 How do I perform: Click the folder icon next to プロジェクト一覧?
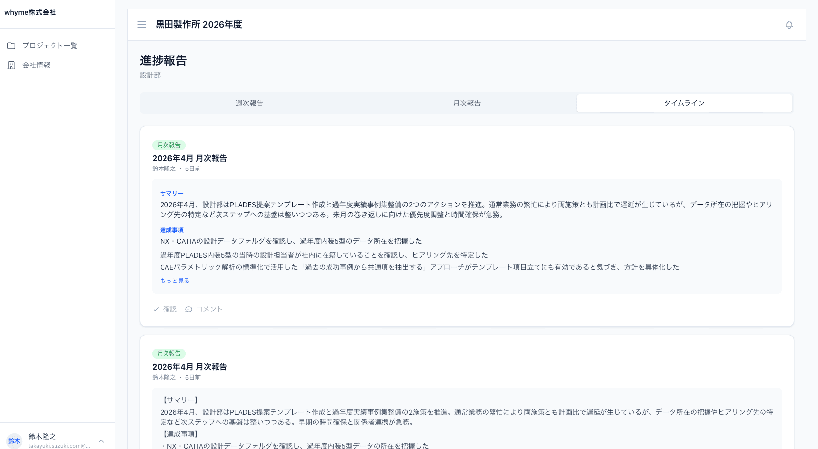pos(11,45)
